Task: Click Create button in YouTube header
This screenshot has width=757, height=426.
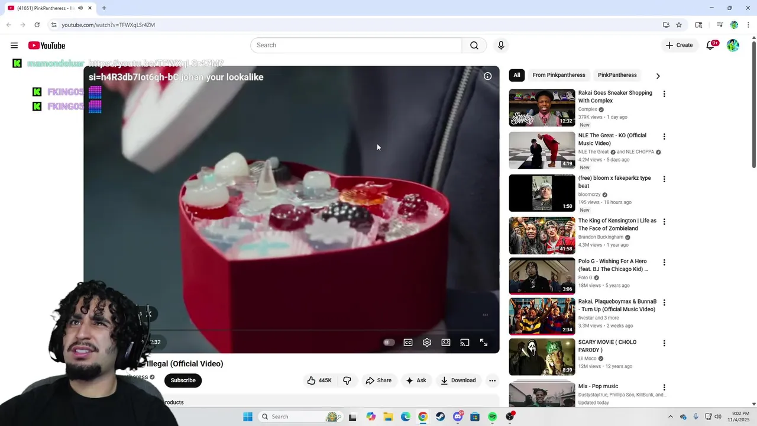Action: [x=679, y=46]
